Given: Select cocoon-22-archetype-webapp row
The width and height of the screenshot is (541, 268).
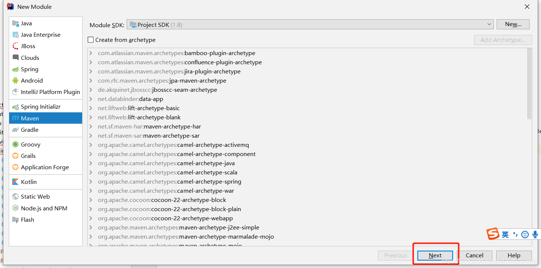Looking at the screenshot, I should pos(307,218).
